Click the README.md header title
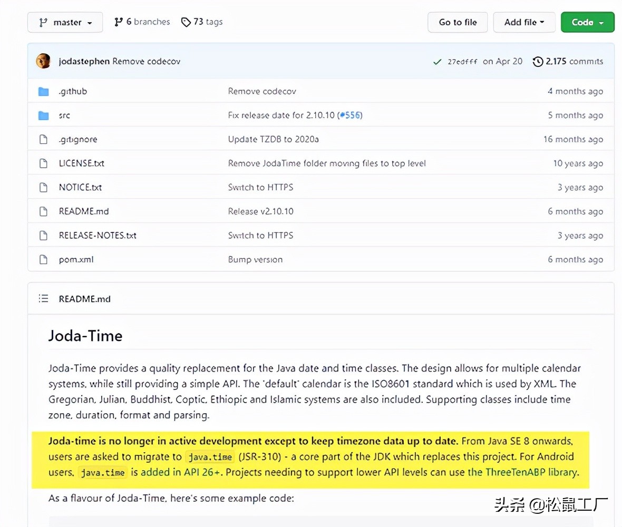This screenshot has width=622, height=527. [x=84, y=299]
